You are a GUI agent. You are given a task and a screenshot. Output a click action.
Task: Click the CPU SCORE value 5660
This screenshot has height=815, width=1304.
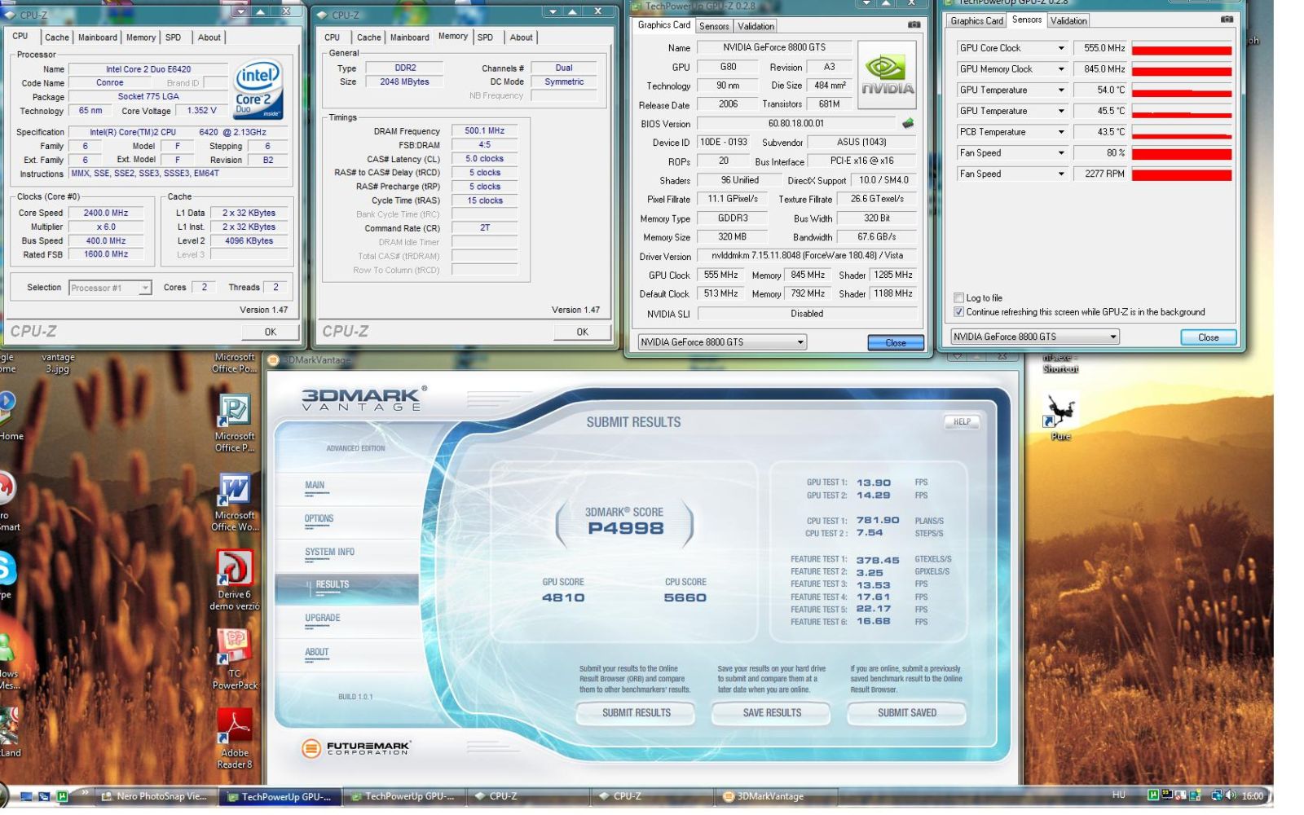[685, 597]
